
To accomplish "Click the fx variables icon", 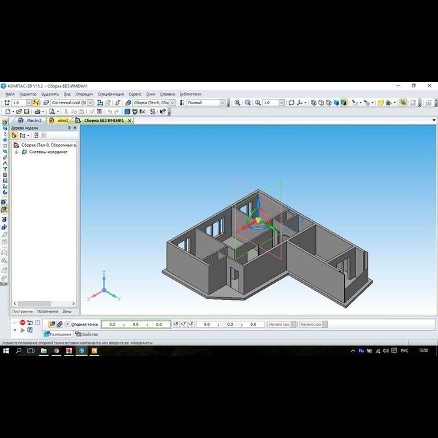I will pos(143,111).
